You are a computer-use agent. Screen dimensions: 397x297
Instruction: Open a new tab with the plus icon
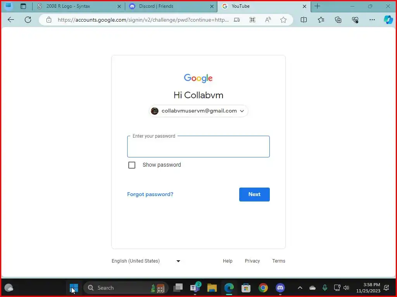(317, 6)
